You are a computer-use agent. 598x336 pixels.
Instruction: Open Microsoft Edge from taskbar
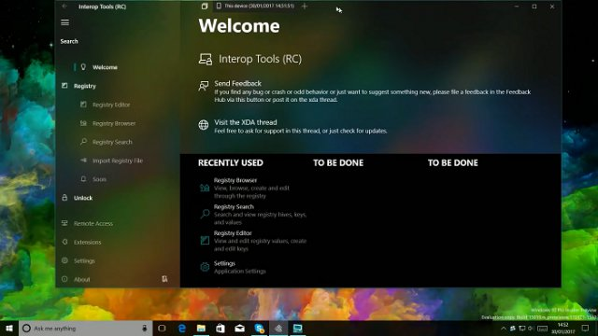(x=182, y=329)
